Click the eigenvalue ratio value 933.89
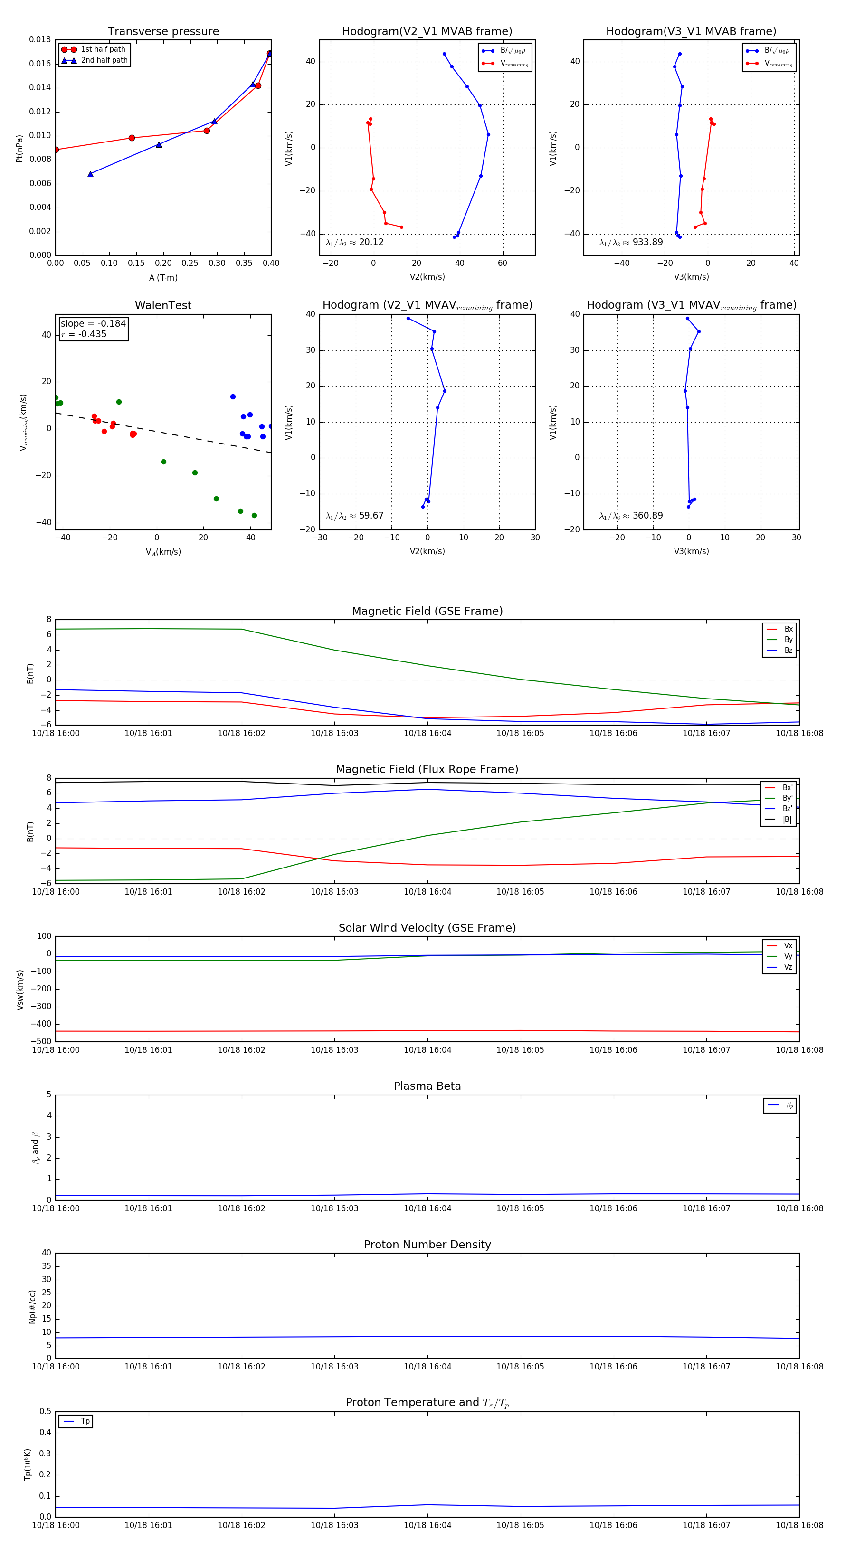This screenshot has width=855, height=1567. [647, 242]
